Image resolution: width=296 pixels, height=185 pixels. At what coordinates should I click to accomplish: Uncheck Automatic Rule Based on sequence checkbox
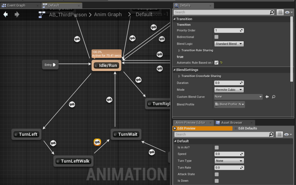pyautogui.click(x=216, y=63)
